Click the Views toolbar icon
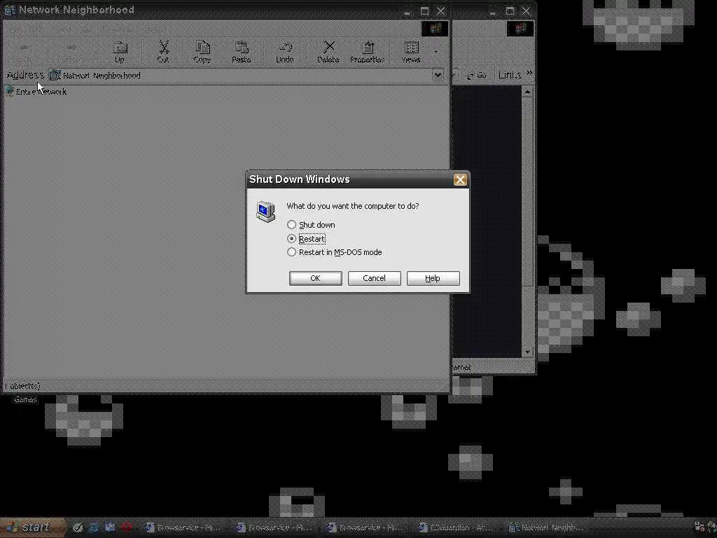The width and height of the screenshot is (717, 538). 411,52
